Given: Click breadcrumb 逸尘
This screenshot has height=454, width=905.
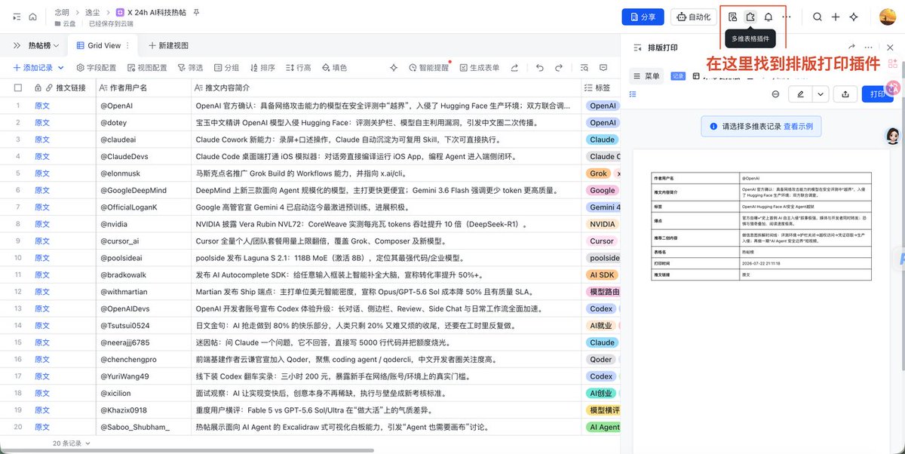Looking at the screenshot, I should (x=93, y=13).
